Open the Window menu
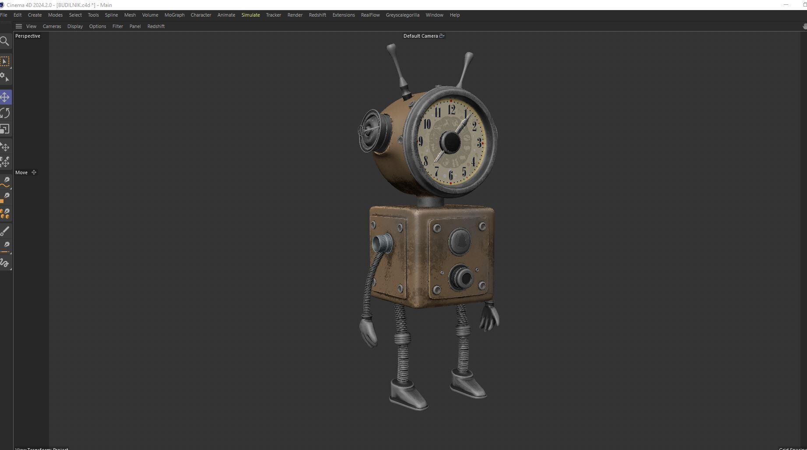 coord(435,15)
